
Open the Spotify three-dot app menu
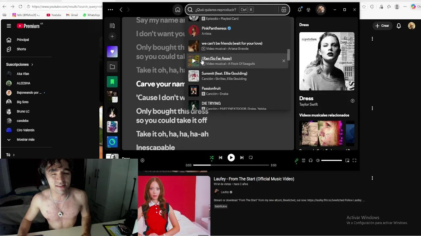pos(111,10)
